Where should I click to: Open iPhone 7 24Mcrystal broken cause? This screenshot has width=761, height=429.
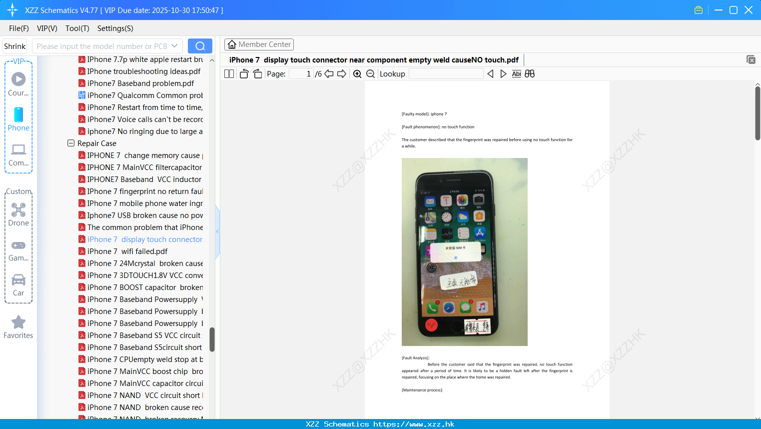point(140,263)
